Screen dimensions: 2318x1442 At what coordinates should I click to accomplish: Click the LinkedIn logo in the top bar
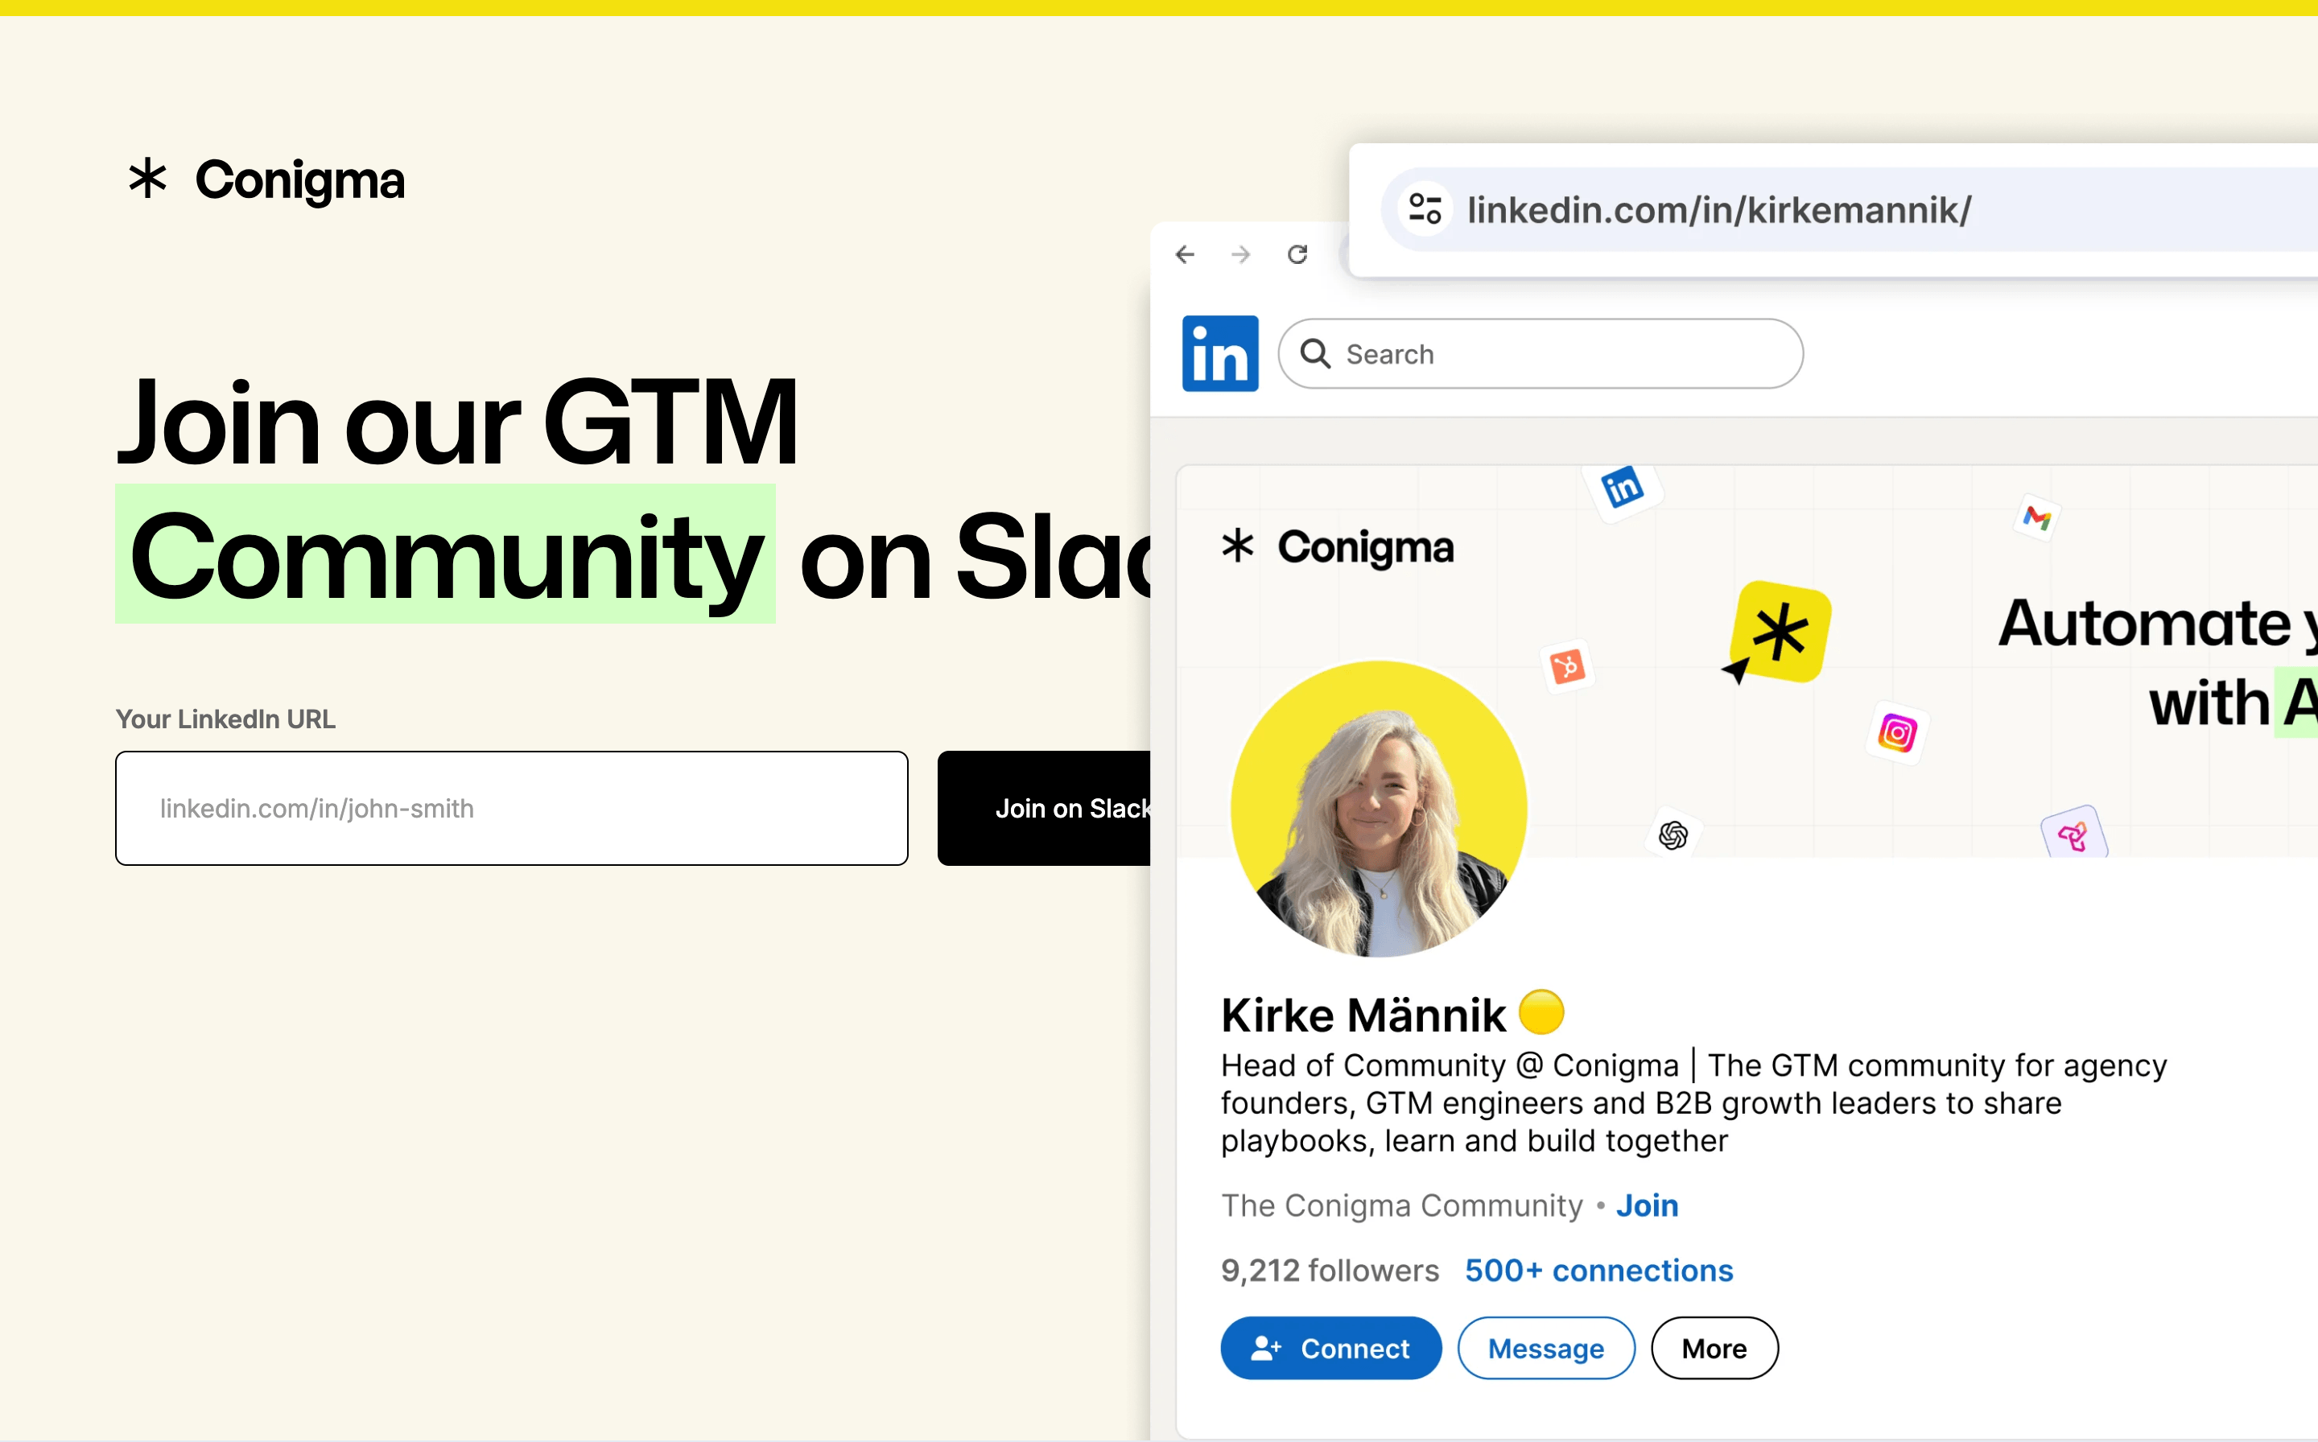(1220, 354)
